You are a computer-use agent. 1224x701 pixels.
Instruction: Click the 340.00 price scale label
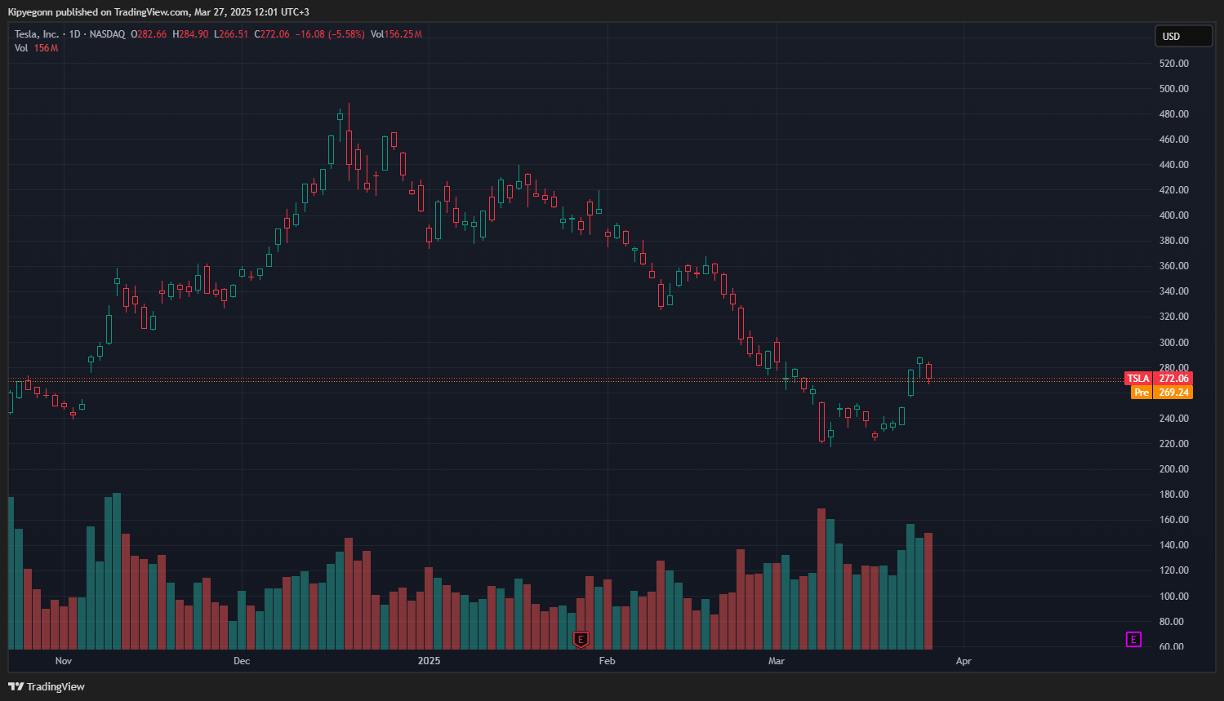(x=1174, y=291)
